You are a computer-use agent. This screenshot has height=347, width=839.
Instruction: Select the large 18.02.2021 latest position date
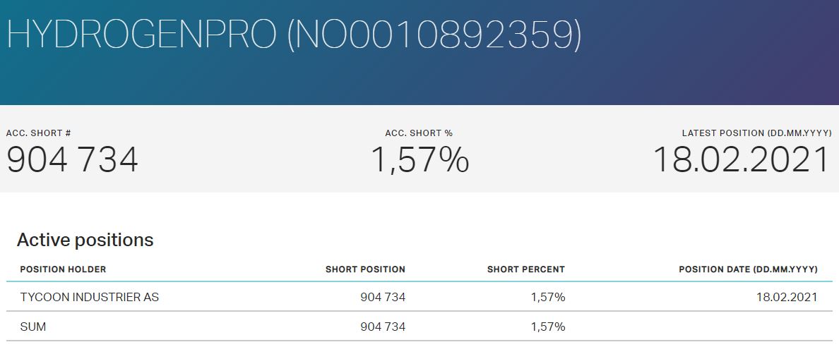coord(741,160)
